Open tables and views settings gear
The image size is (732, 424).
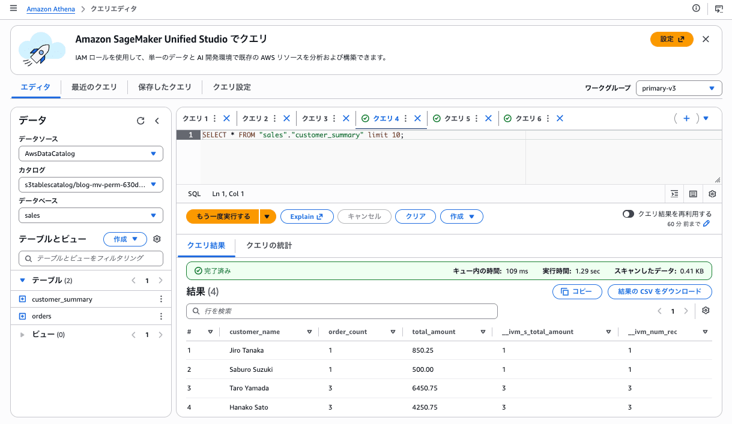pos(157,239)
